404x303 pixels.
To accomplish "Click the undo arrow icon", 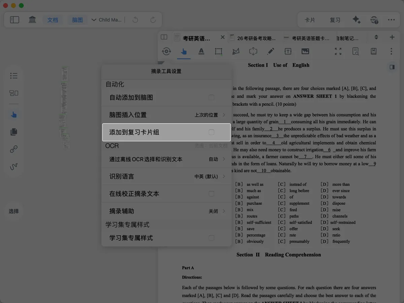I will pos(135,20).
